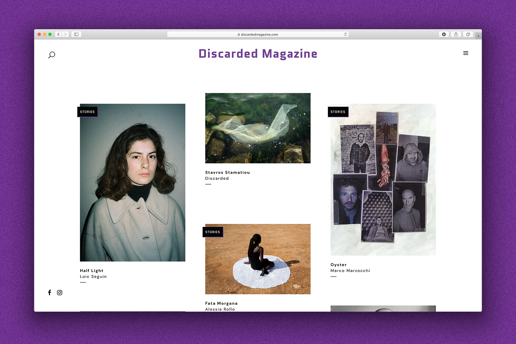The height and width of the screenshot is (344, 516).
Task: Click the Marco Marzocchi author name
Action: [x=350, y=271]
